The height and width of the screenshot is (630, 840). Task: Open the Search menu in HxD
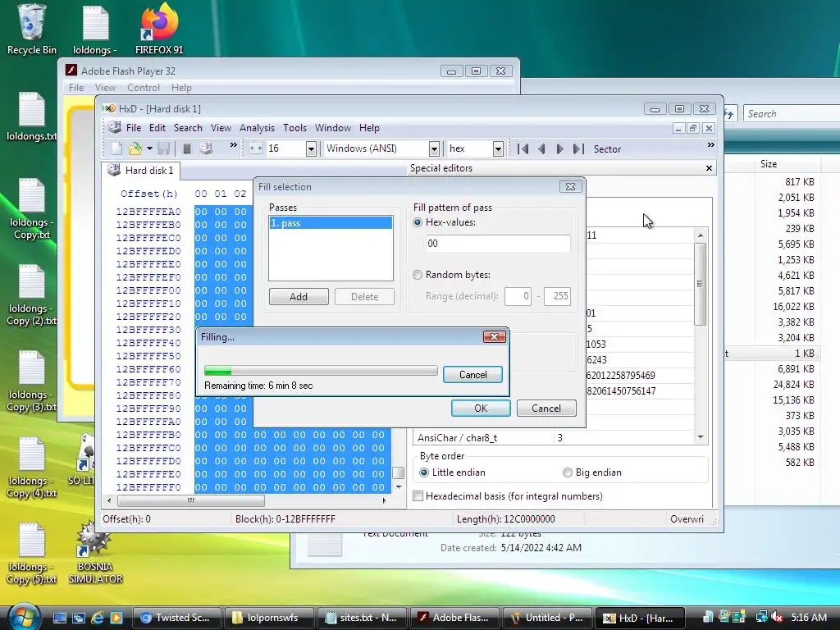pyautogui.click(x=188, y=127)
